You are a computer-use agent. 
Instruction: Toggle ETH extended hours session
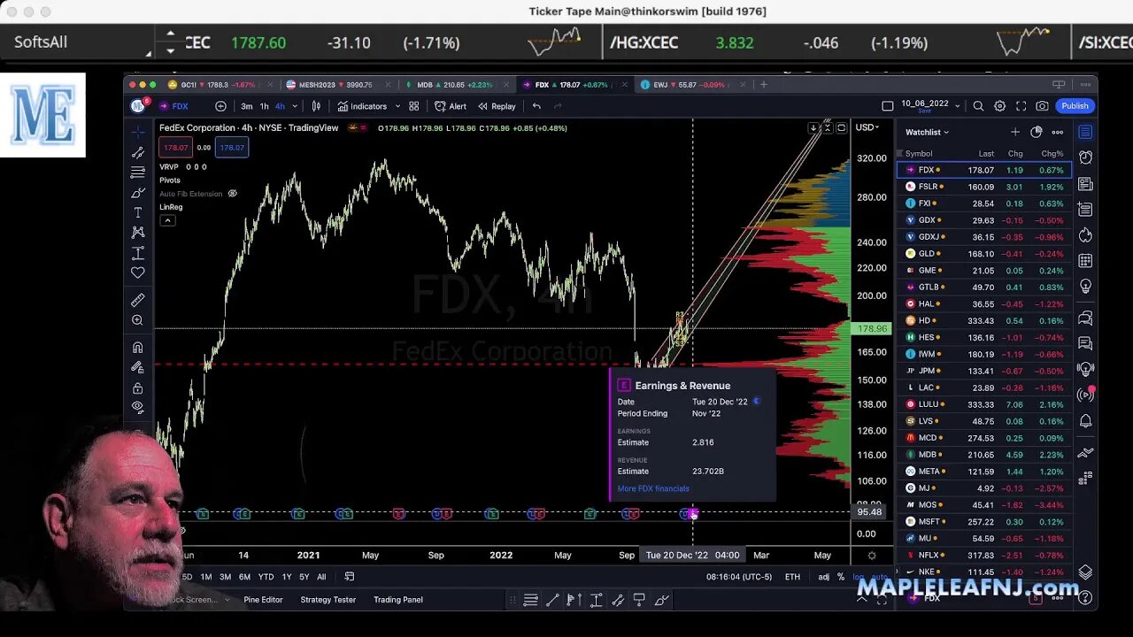point(792,577)
